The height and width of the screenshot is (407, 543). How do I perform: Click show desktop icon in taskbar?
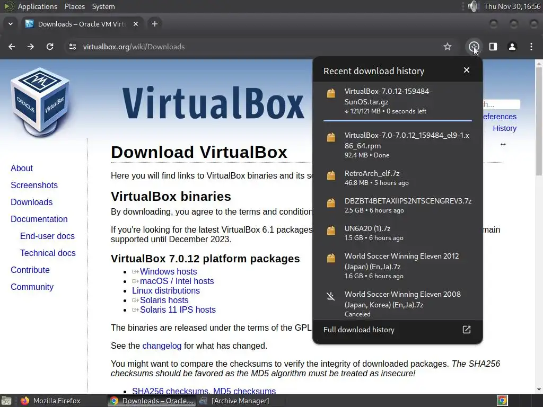click(6, 401)
